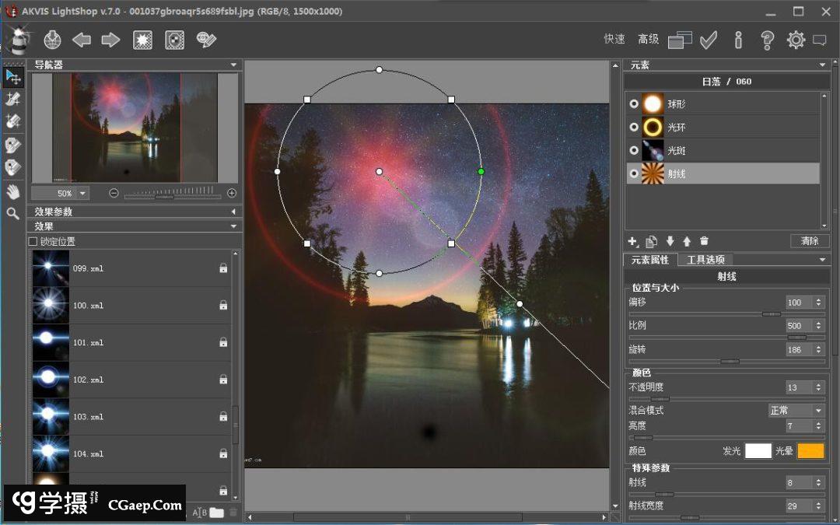The image size is (840, 525).
Task: Select the Zoom magnifier tool
Action: pyautogui.click(x=13, y=213)
